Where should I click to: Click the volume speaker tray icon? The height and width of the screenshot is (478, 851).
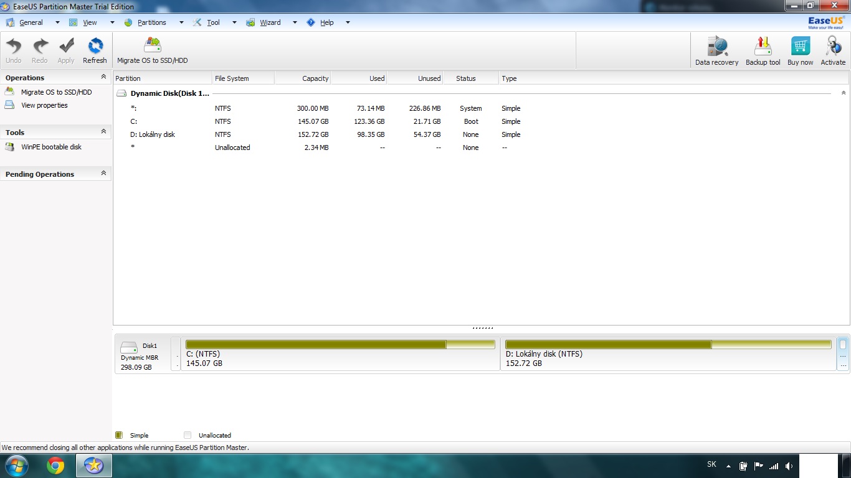[789, 466]
